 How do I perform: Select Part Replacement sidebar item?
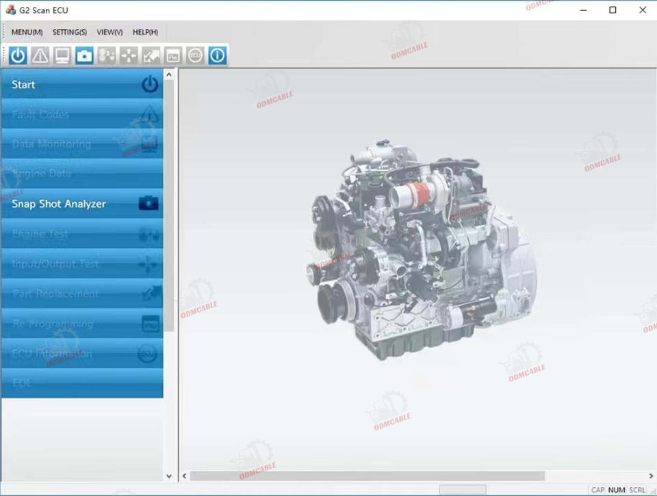(x=82, y=294)
